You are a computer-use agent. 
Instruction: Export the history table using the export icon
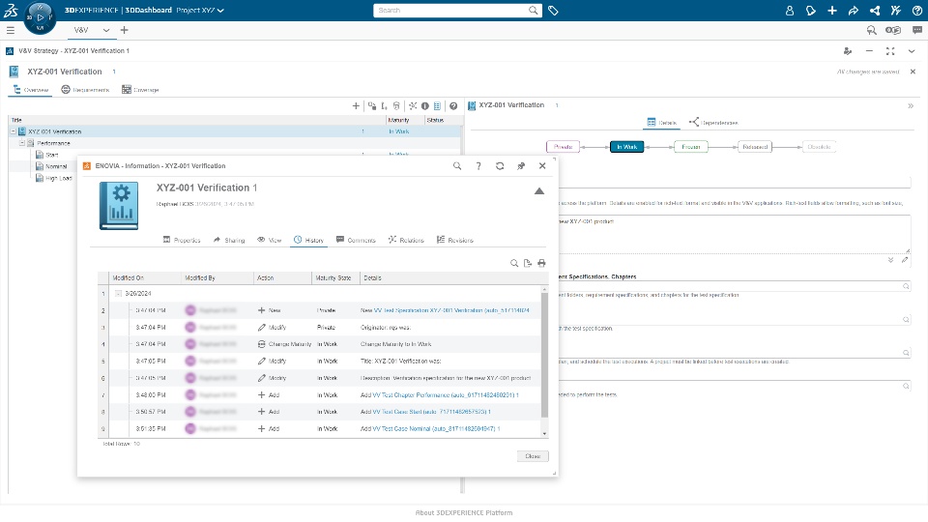[x=528, y=263]
